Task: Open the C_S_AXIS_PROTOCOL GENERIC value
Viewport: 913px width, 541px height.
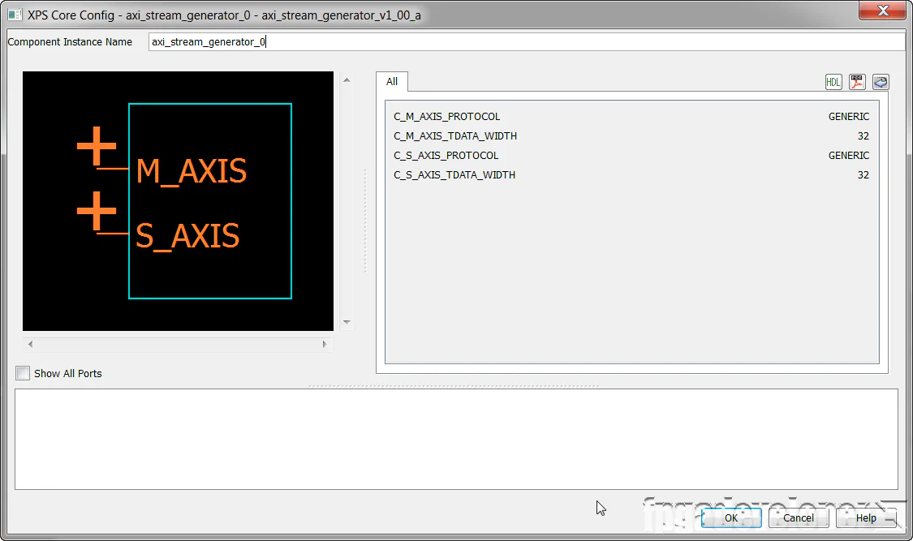Action: (x=848, y=156)
